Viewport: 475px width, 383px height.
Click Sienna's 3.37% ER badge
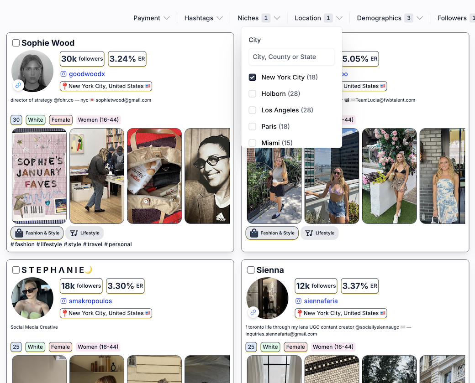click(359, 286)
